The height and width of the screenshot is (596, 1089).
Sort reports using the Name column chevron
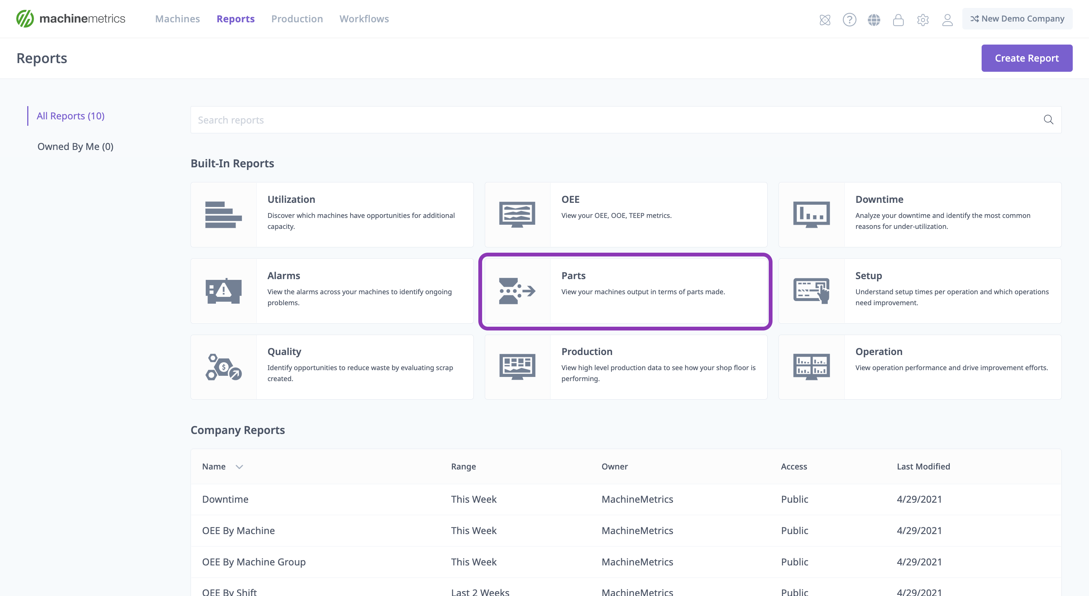coord(239,467)
